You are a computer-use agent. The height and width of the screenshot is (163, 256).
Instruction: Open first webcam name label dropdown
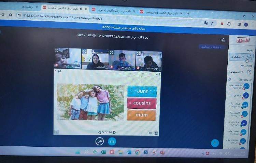tap(72, 66)
